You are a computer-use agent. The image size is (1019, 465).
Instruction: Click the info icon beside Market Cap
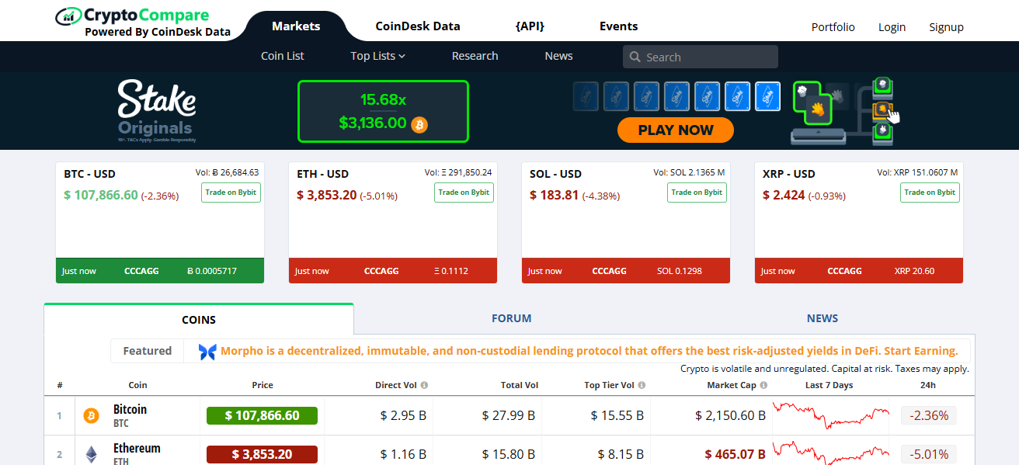point(763,385)
